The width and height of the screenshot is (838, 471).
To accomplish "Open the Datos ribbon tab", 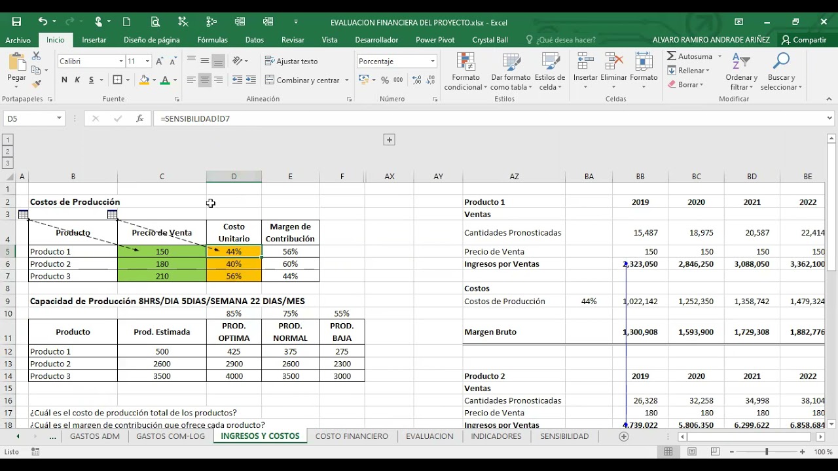I will (x=255, y=40).
